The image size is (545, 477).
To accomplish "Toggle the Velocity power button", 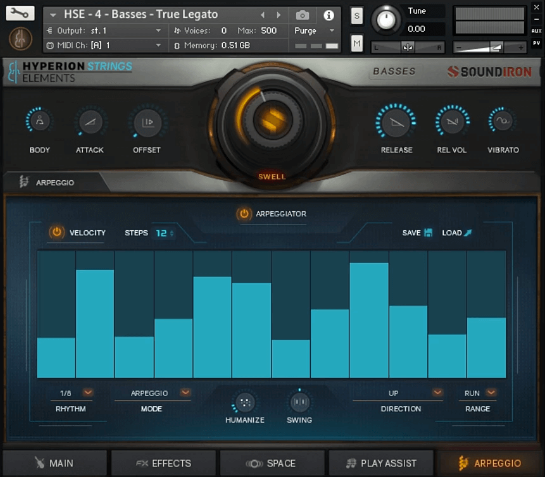I will pos(57,233).
